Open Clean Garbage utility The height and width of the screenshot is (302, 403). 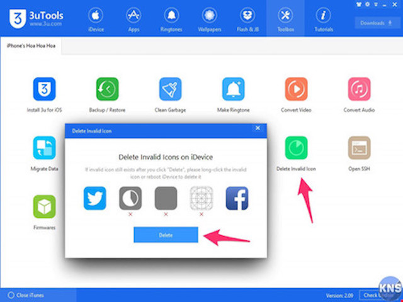(x=170, y=89)
